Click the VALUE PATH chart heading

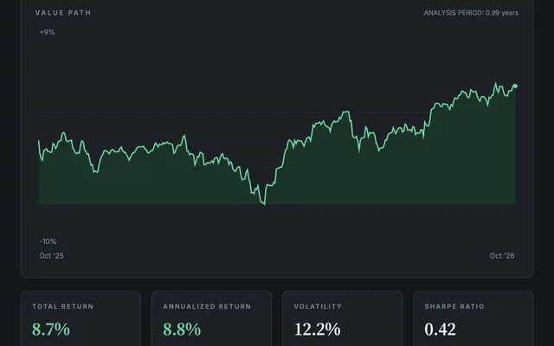tap(63, 13)
